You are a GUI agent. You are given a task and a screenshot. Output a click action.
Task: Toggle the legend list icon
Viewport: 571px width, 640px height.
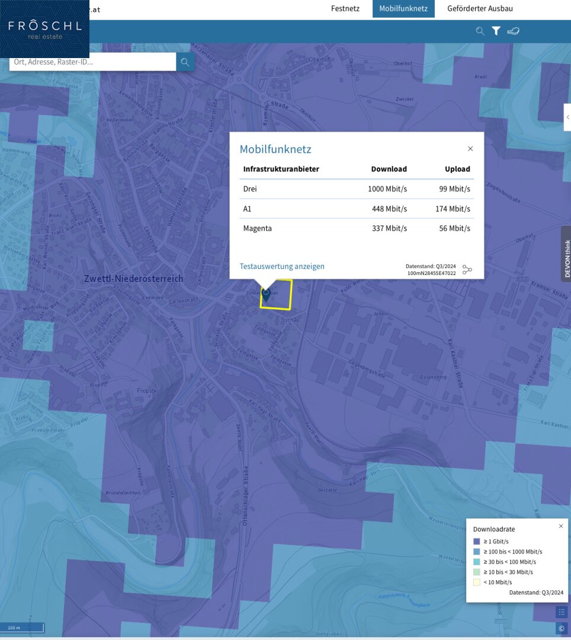coord(562,612)
